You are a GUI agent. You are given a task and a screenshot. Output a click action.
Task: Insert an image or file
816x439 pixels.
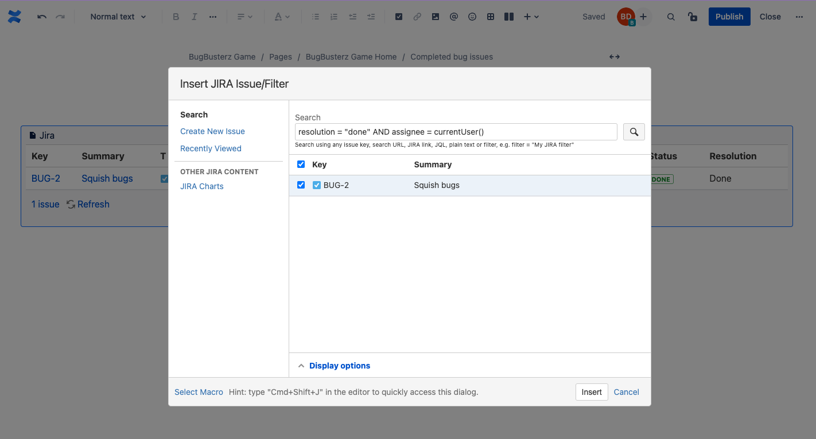(x=436, y=17)
